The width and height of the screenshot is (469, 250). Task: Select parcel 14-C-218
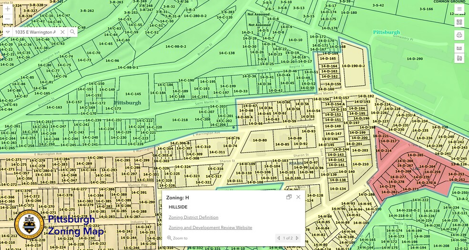[x=180, y=120]
